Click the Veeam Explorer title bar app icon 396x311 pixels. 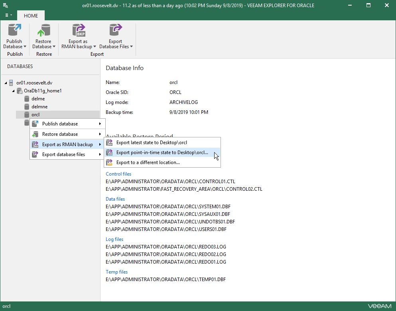pyautogui.click(x=5, y=5)
